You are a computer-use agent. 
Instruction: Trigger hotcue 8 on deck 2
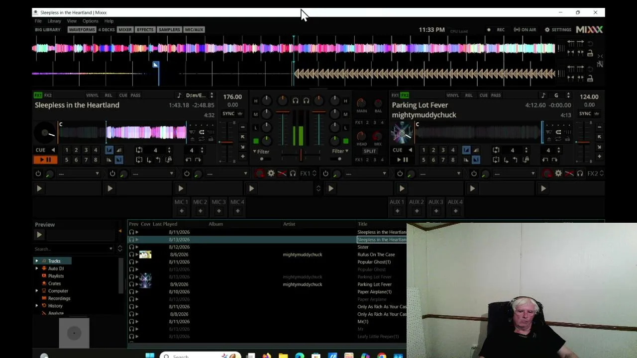click(x=452, y=160)
